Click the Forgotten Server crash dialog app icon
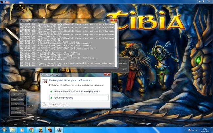 [45, 81]
